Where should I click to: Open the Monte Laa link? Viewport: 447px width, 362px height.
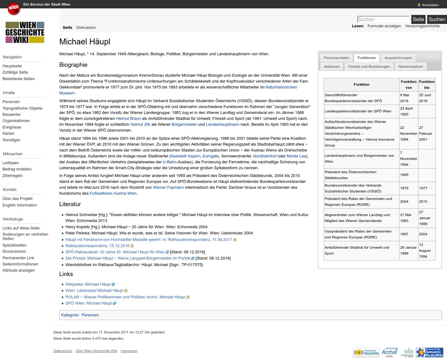296,156
